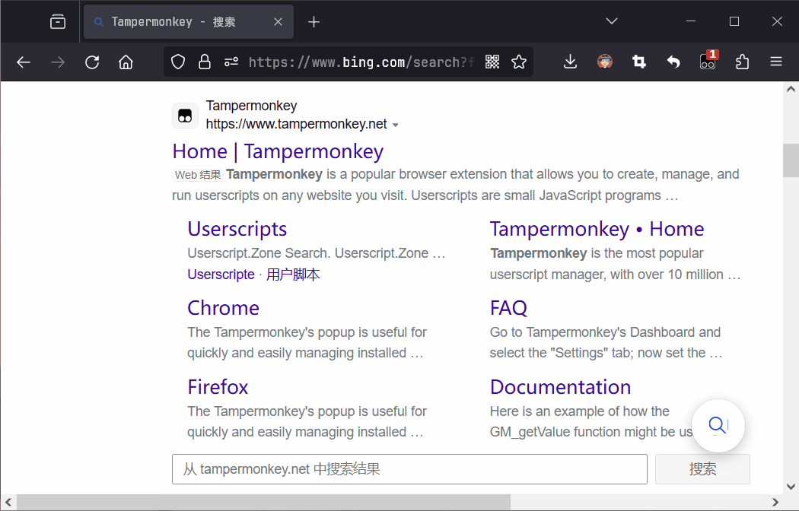
Task: Bookmark this page with the star icon
Action: tap(519, 62)
